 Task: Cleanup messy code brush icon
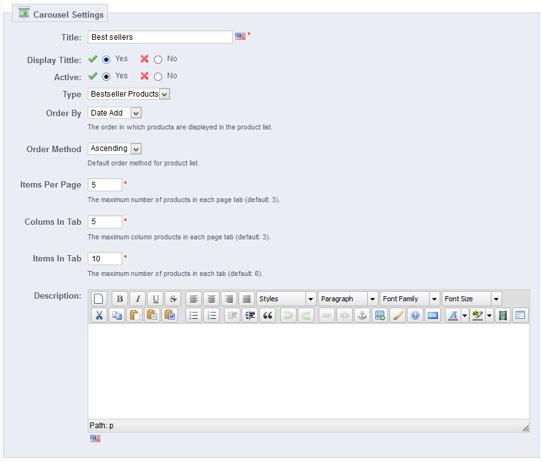click(398, 315)
